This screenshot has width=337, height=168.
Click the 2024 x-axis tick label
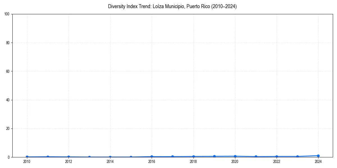point(318,162)
